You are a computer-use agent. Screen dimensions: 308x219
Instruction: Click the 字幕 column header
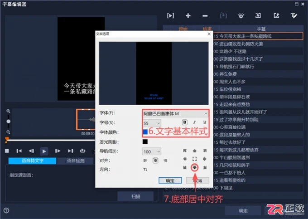[x=261, y=29]
